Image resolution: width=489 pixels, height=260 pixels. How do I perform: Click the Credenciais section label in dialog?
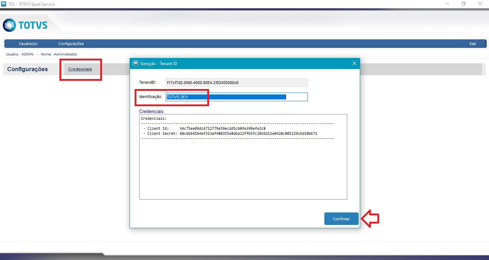pyautogui.click(x=151, y=111)
